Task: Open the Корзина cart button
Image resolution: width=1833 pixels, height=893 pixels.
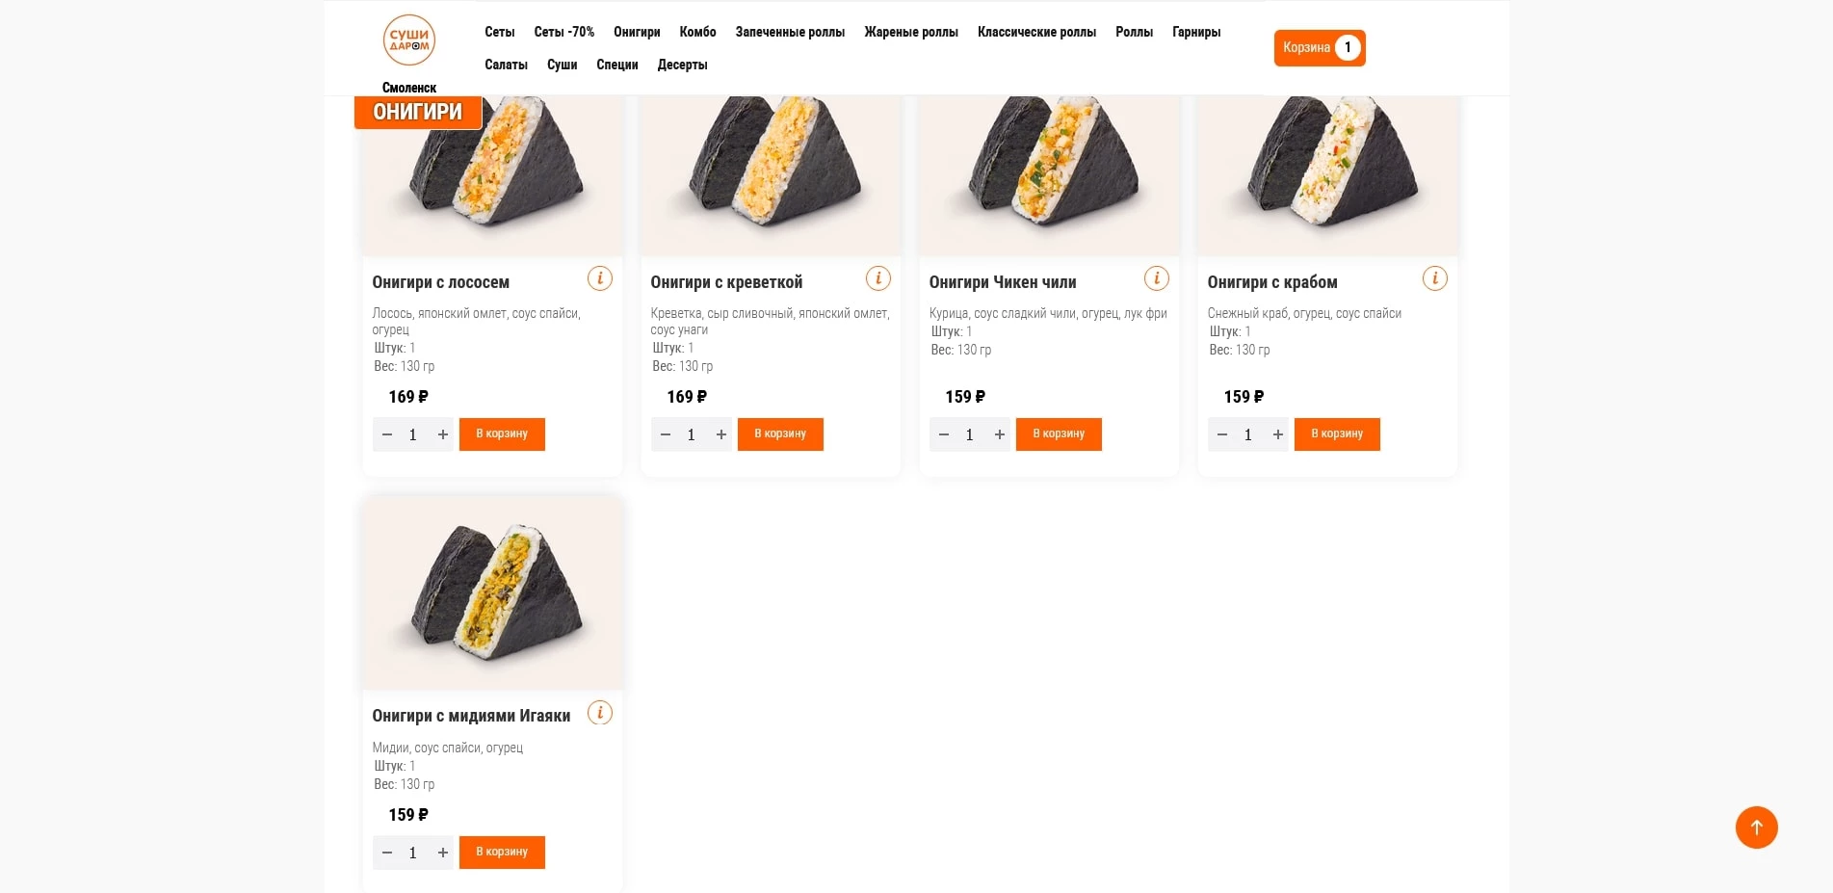Action: point(1319,48)
